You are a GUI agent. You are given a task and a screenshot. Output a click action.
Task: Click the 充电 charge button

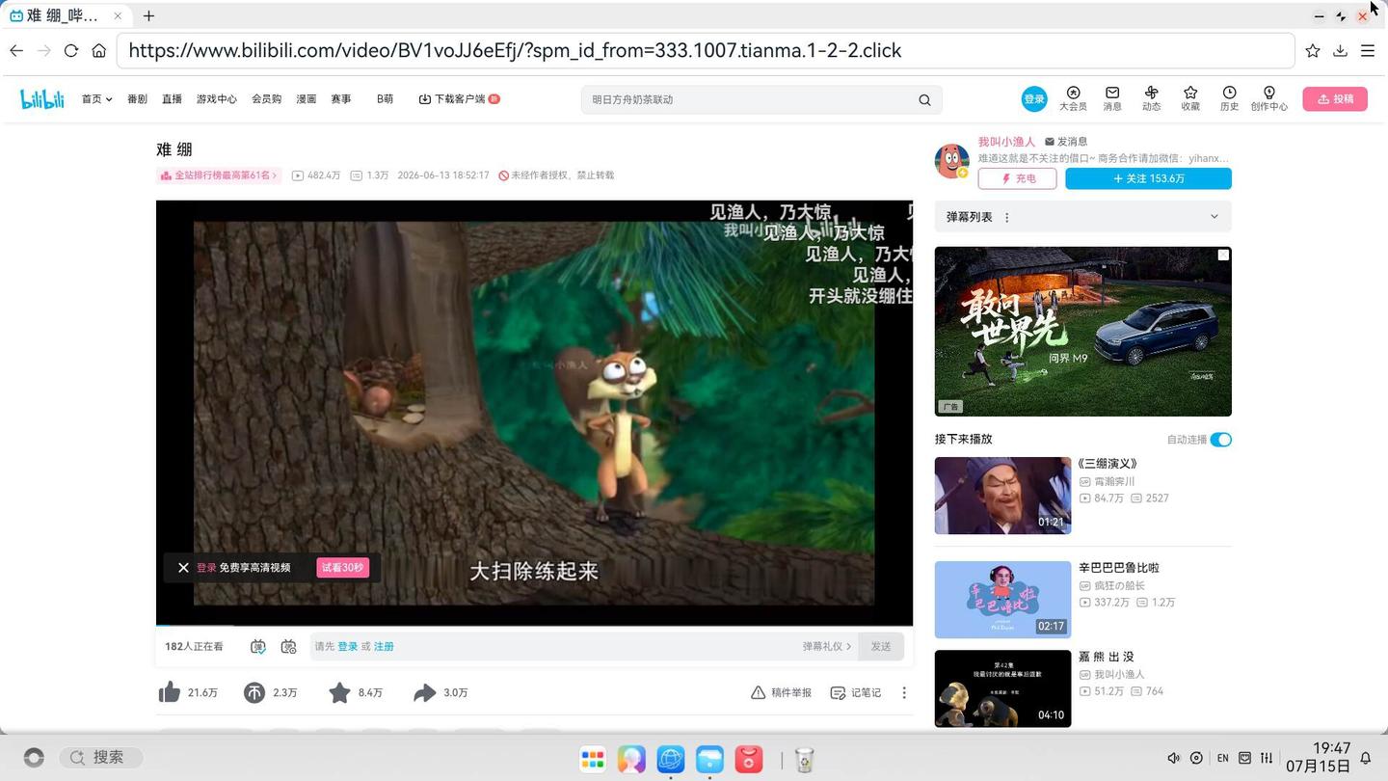coord(1017,178)
